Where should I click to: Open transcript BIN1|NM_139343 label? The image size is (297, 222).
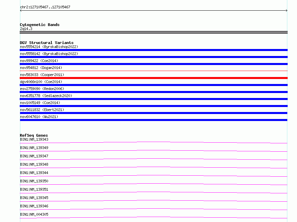pyautogui.click(x=34, y=139)
